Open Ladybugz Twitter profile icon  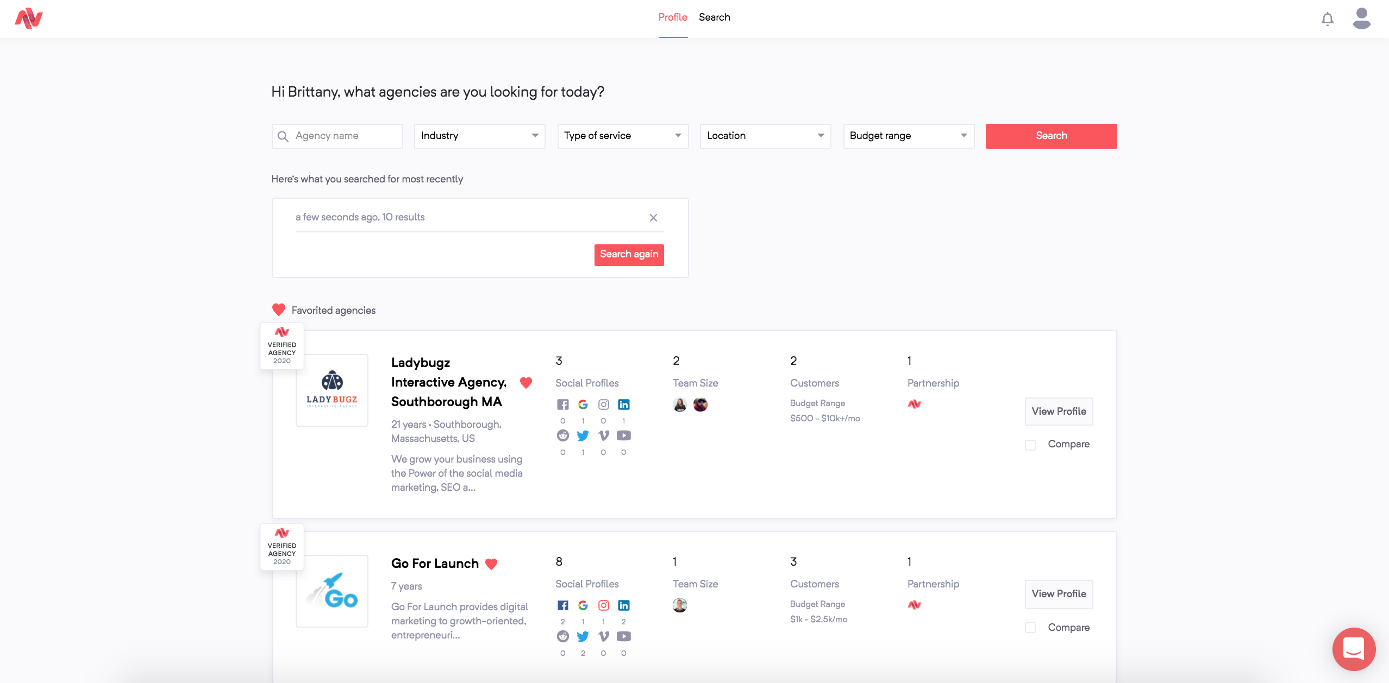(x=583, y=435)
